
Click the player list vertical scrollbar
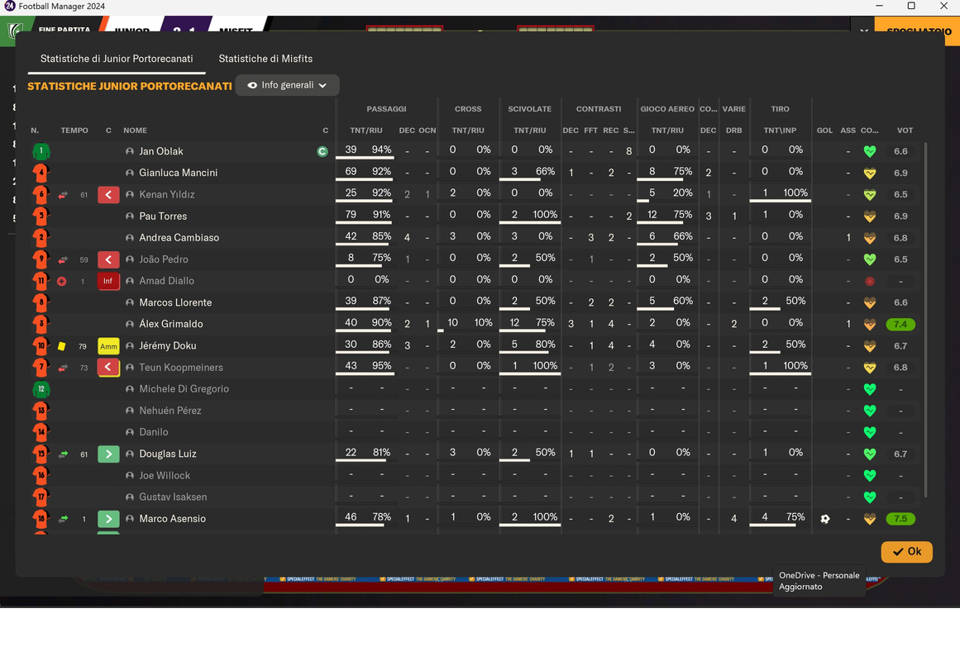[925, 320]
